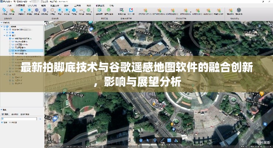Collapse the layer panel header arrow
273x148 pixels.
tap(1, 23)
